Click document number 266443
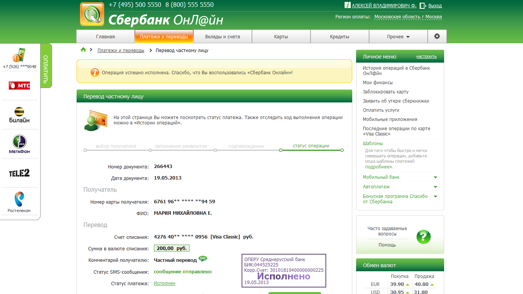This screenshot has width=523, height=294. pyautogui.click(x=163, y=167)
